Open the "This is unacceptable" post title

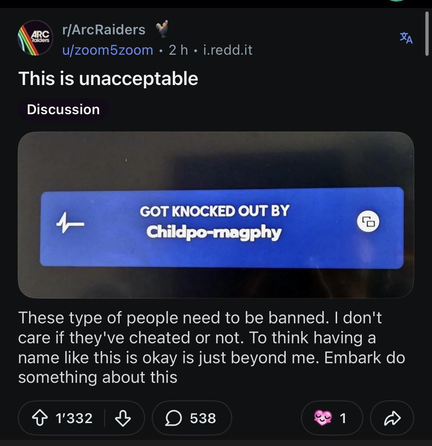[x=108, y=79]
